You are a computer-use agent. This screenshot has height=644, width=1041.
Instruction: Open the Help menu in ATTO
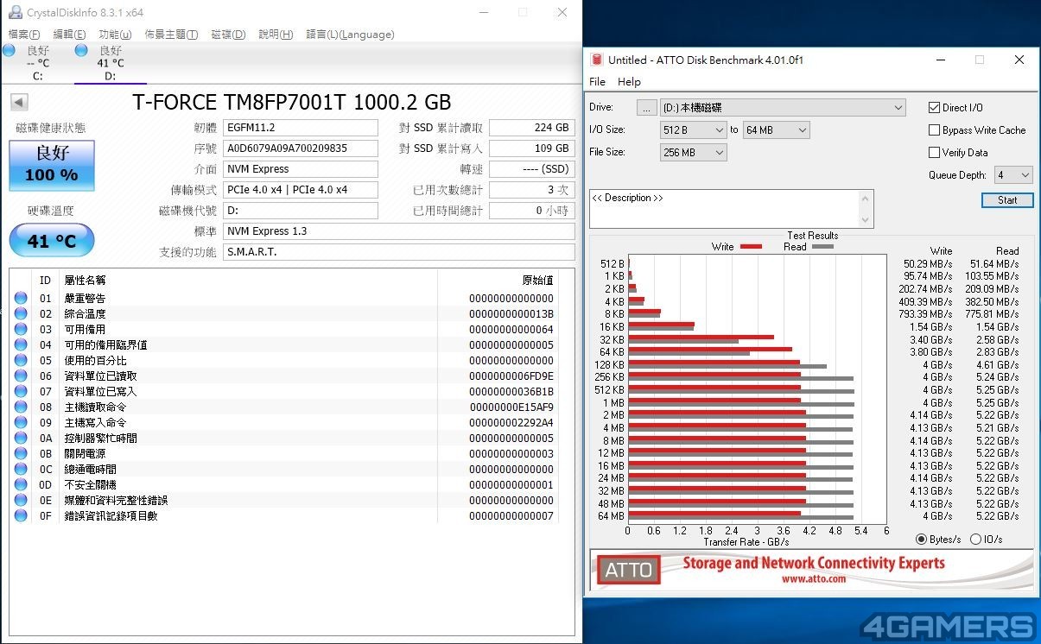click(x=630, y=82)
